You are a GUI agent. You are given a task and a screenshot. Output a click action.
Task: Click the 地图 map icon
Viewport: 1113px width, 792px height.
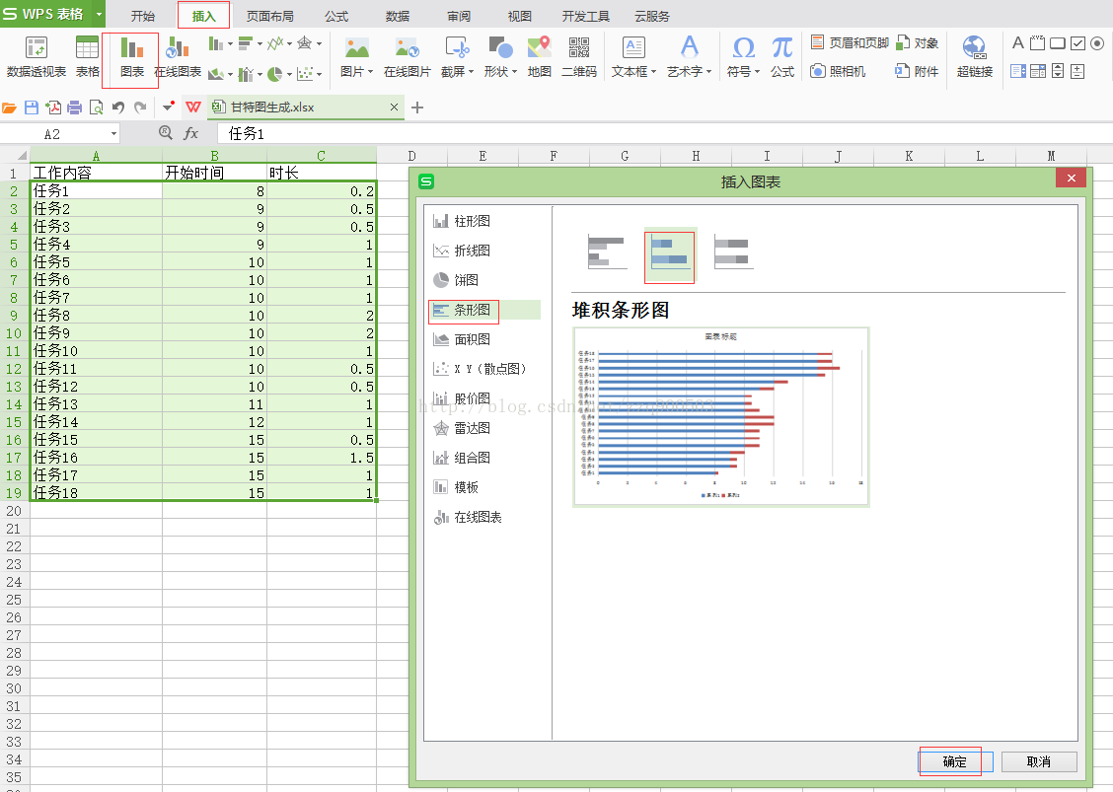[x=540, y=57]
